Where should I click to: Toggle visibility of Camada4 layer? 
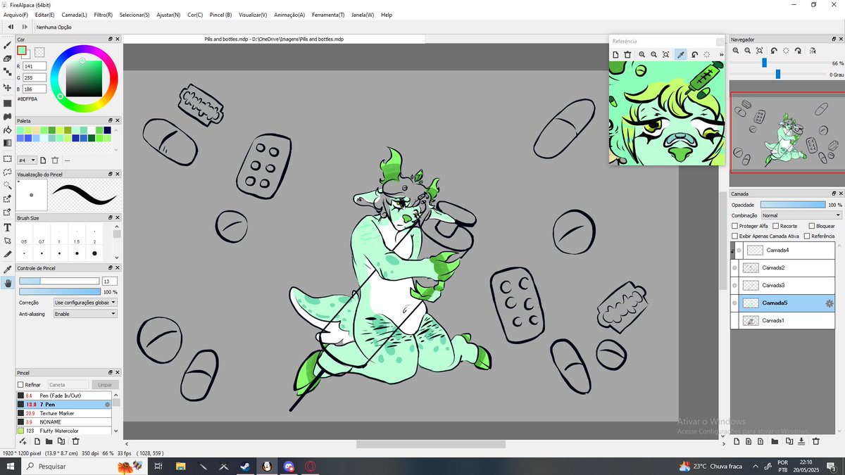(x=739, y=250)
